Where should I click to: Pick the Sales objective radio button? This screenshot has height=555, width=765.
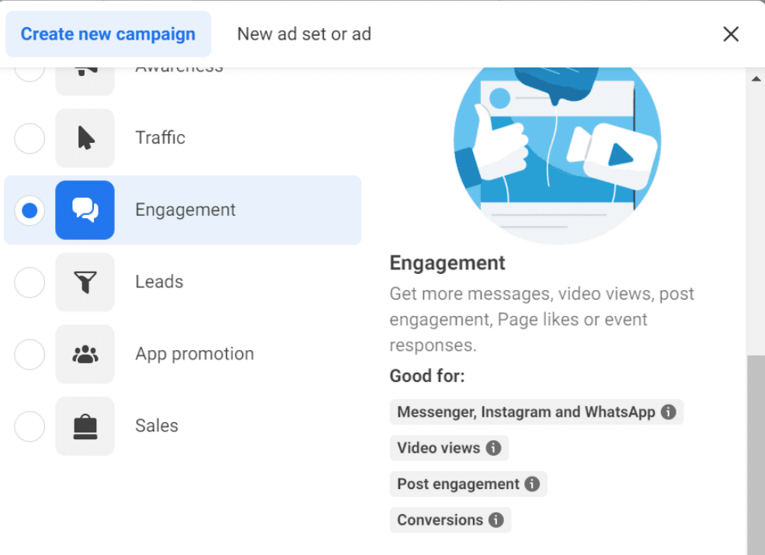point(30,426)
